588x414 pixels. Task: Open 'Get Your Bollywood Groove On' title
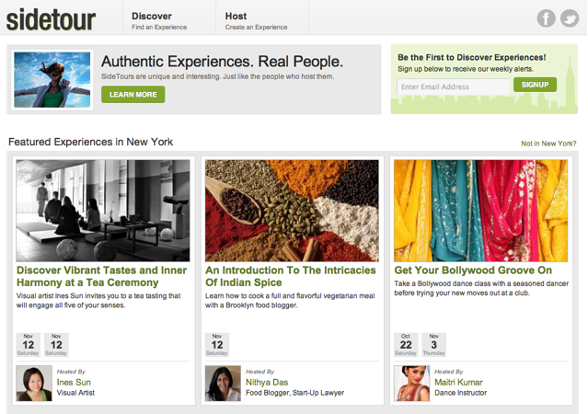473,270
